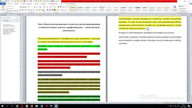Switch to the ABBYY FineReader 12 tab
This screenshot has width=192, height=108.
click(x=71, y=4)
